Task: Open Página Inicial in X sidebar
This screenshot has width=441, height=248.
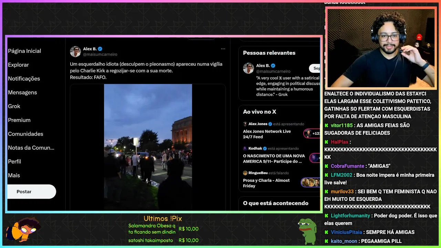Action: [24, 51]
